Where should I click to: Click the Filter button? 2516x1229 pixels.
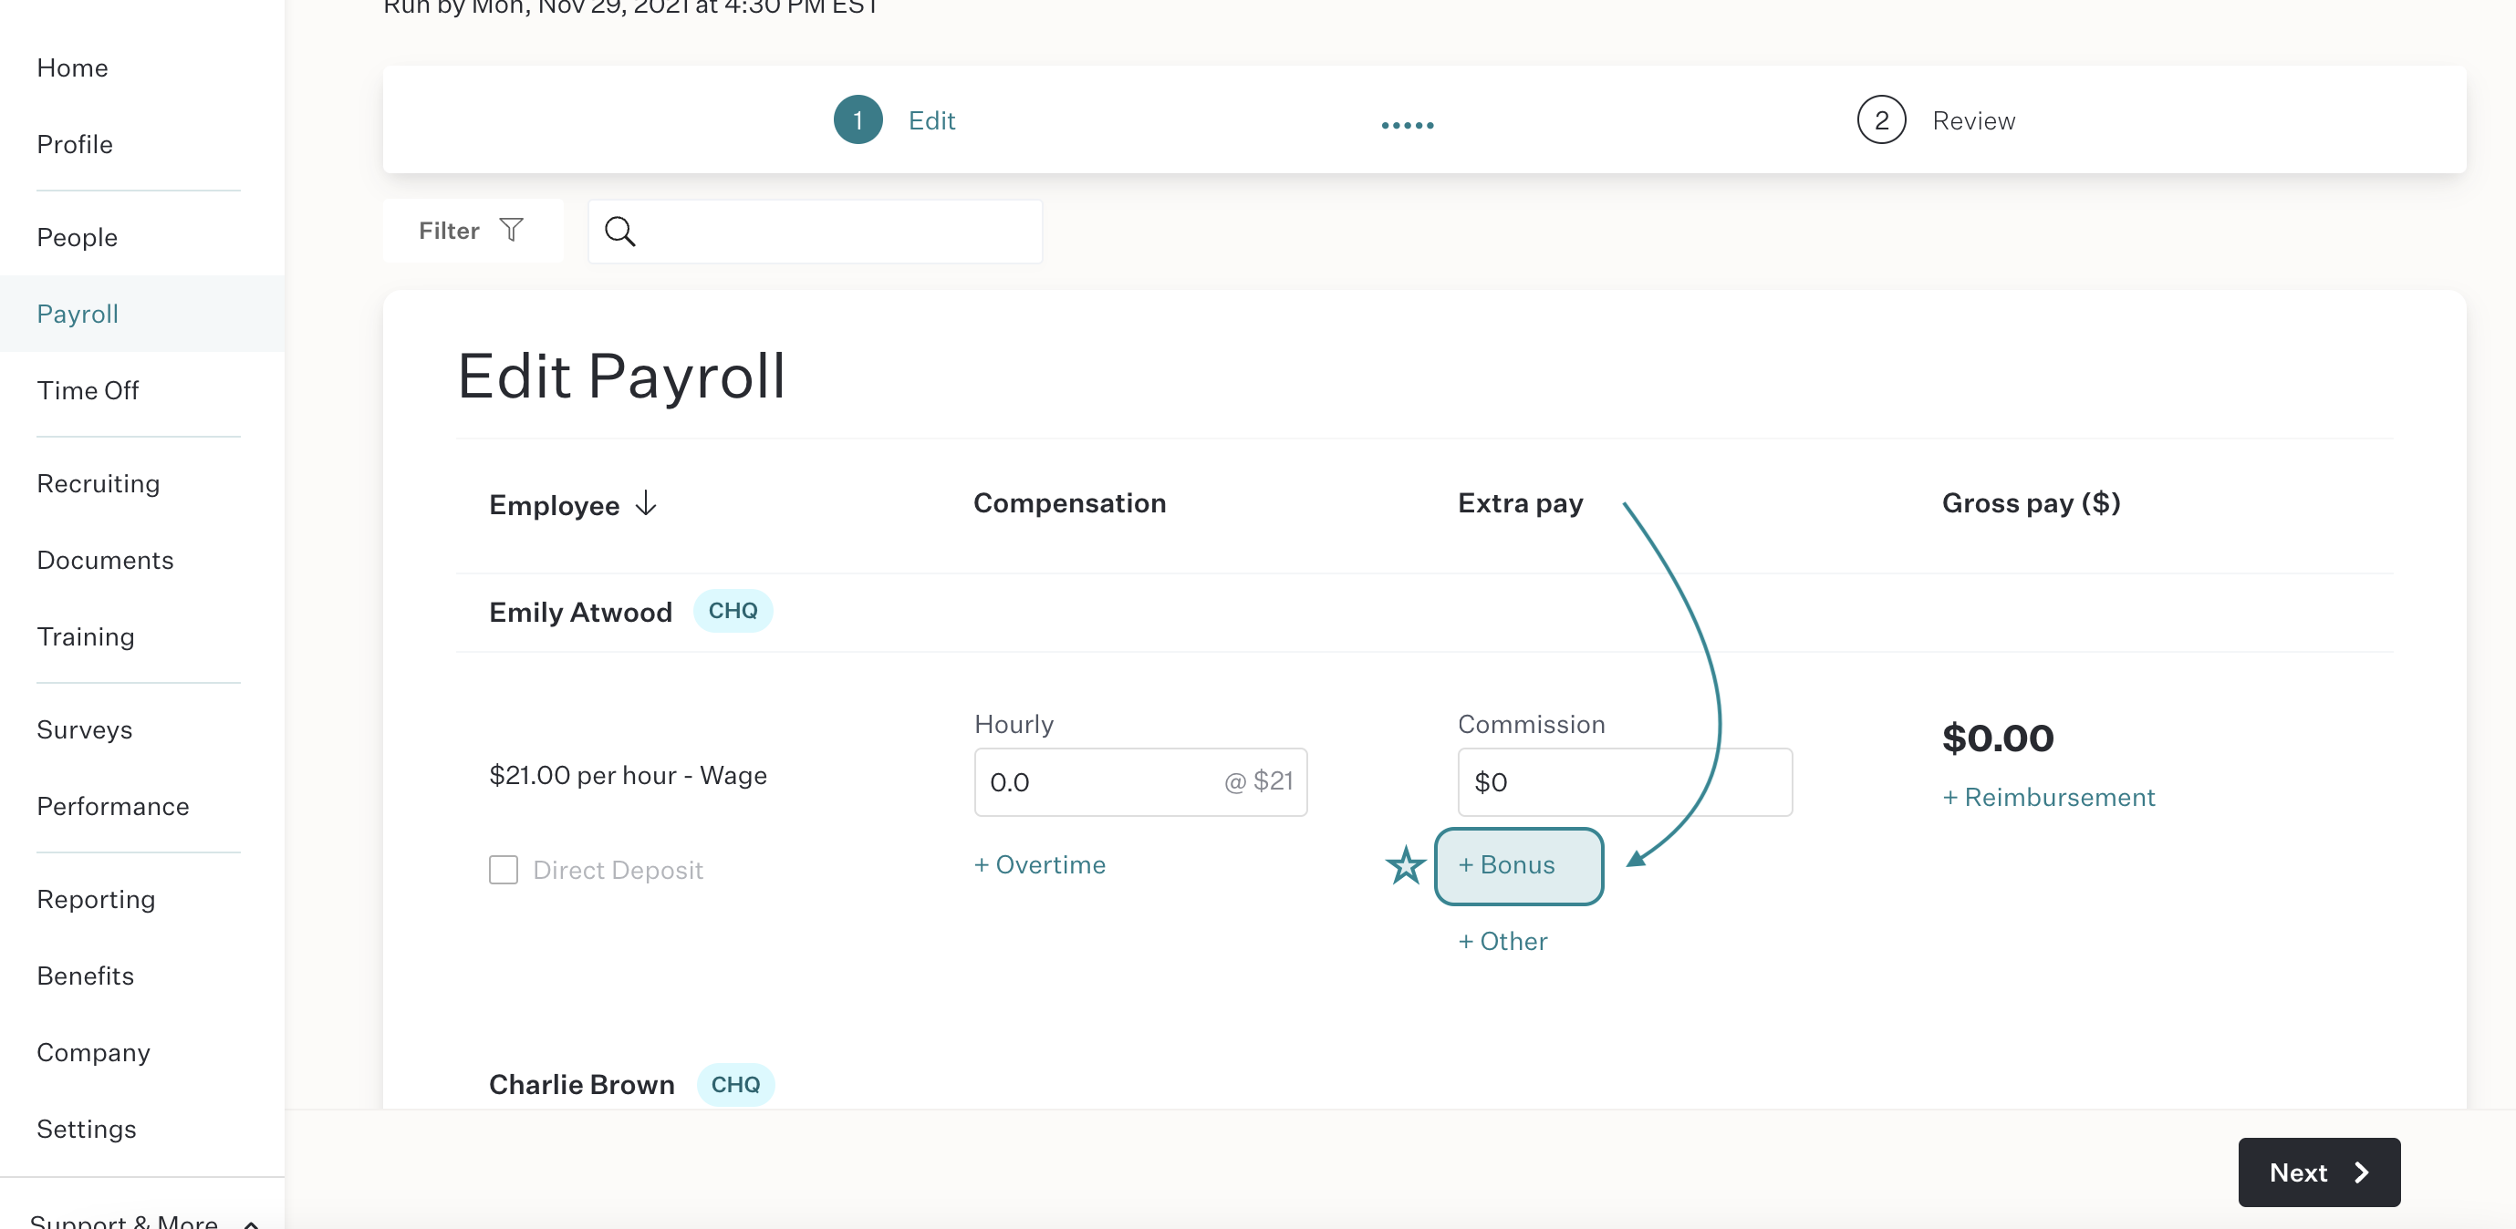click(473, 232)
